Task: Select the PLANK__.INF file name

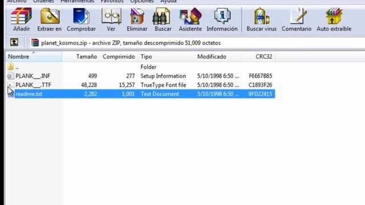Action: (33, 76)
